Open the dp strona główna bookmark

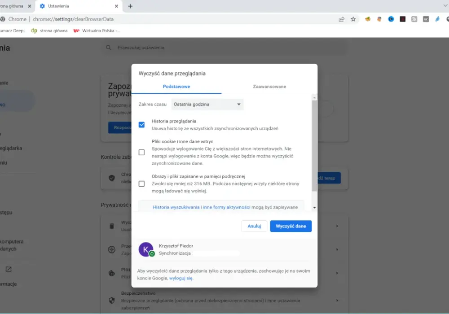click(49, 31)
